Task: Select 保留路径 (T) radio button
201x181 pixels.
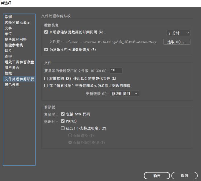Action: (70, 135)
